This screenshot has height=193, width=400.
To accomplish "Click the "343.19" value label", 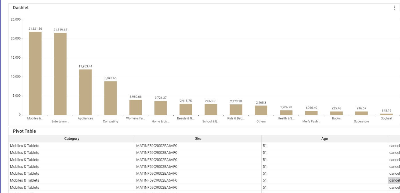I will click(387, 111).
